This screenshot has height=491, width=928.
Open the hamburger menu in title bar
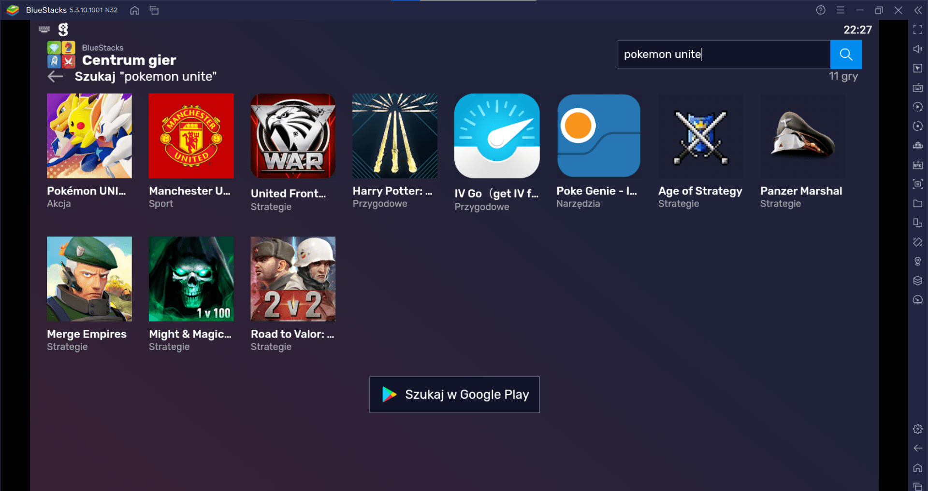tap(840, 10)
